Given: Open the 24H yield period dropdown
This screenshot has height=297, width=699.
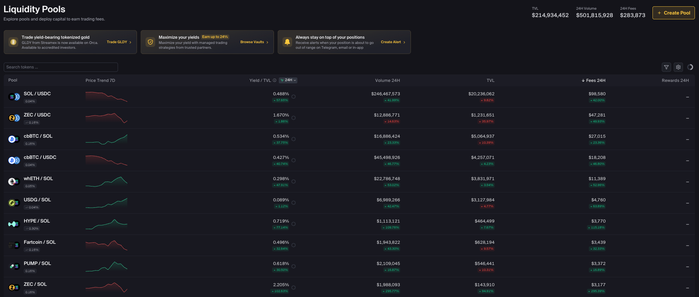Looking at the screenshot, I should [x=288, y=80].
